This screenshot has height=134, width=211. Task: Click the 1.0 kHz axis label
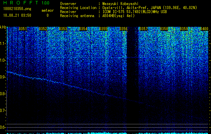[x=3, y=60]
